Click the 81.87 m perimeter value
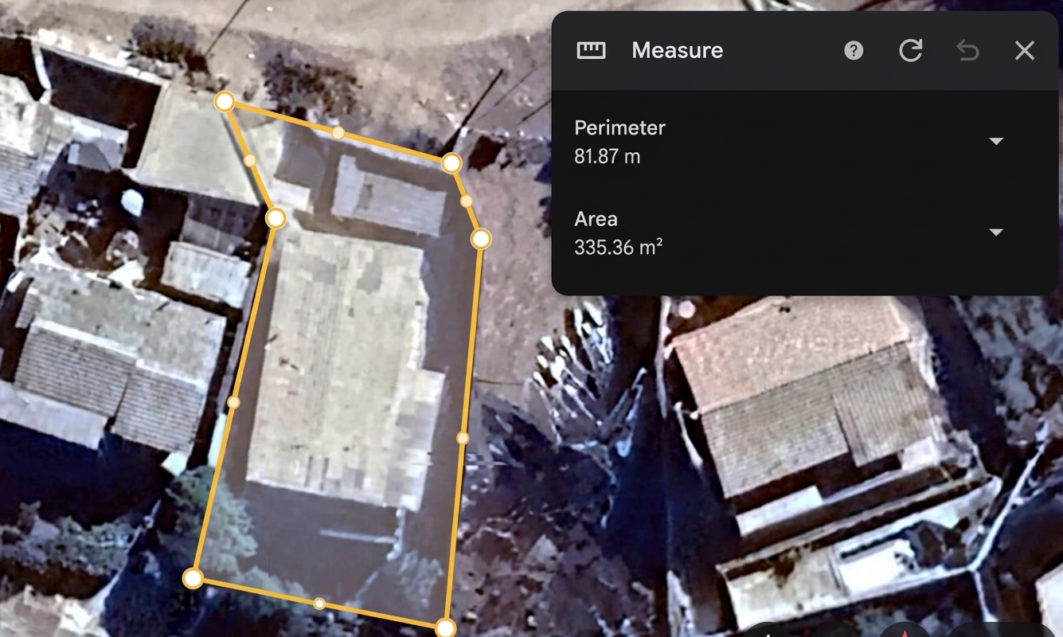 coord(608,157)
